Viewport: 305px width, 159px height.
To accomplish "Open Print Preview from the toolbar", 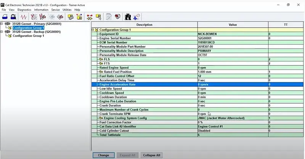I will click(13, 17).
